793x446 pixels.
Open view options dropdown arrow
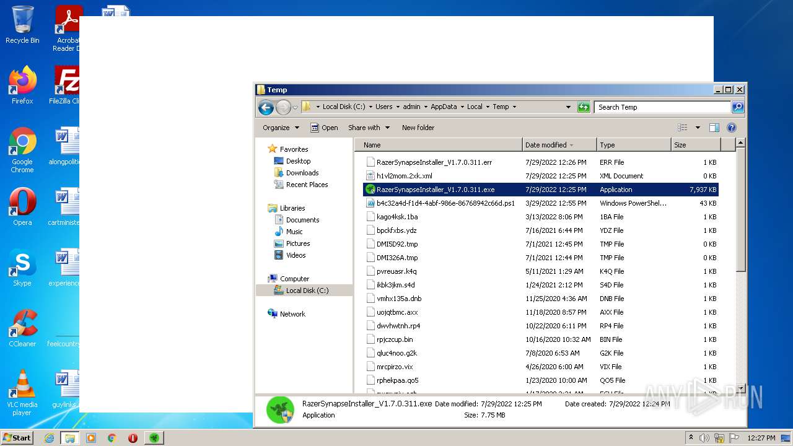[698, 128]
